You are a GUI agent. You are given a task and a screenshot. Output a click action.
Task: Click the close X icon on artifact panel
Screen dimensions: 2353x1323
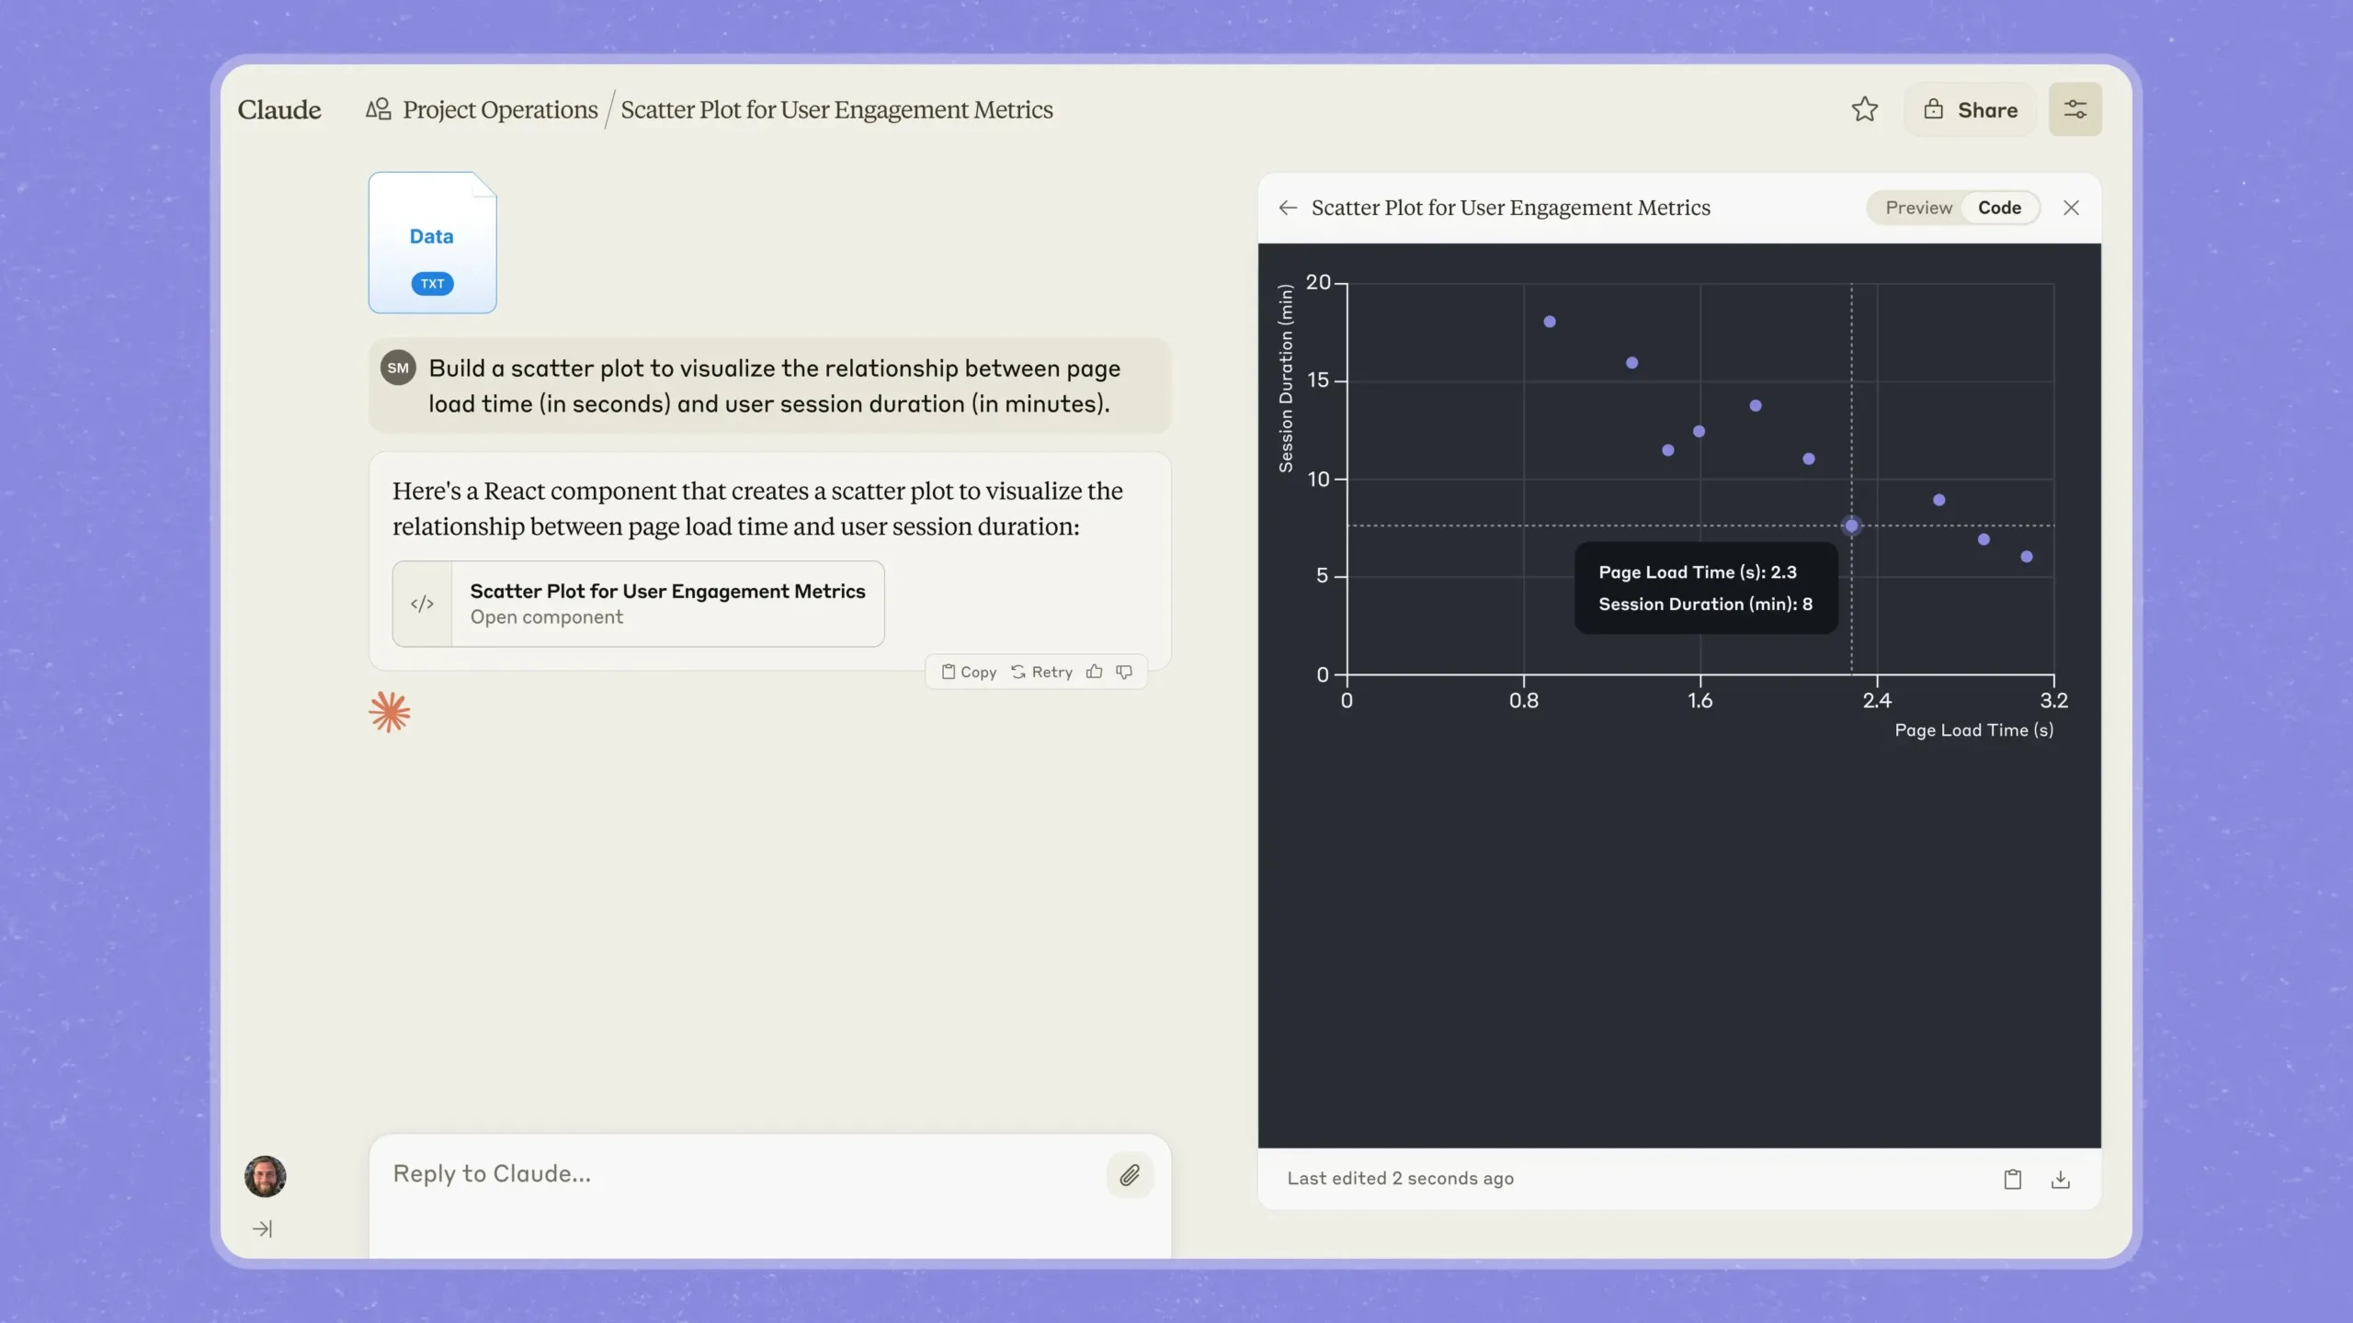click(x=2072, y=209)
